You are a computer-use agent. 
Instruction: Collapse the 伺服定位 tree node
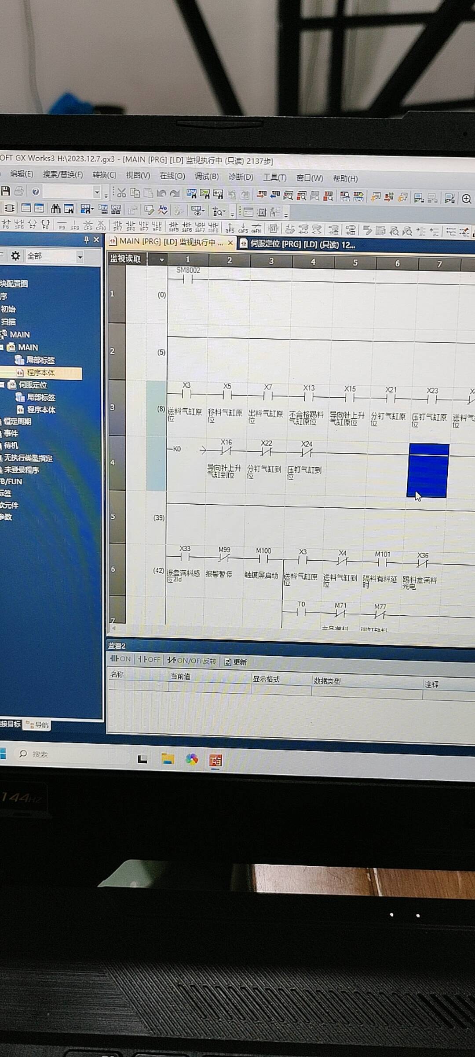pos(2,385)
